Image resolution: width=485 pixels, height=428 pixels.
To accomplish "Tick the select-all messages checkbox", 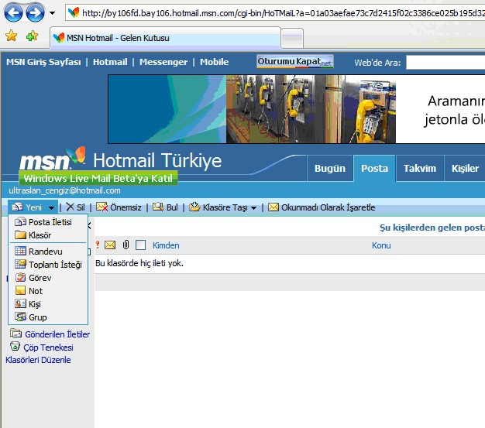I will [x=140, y=245].
